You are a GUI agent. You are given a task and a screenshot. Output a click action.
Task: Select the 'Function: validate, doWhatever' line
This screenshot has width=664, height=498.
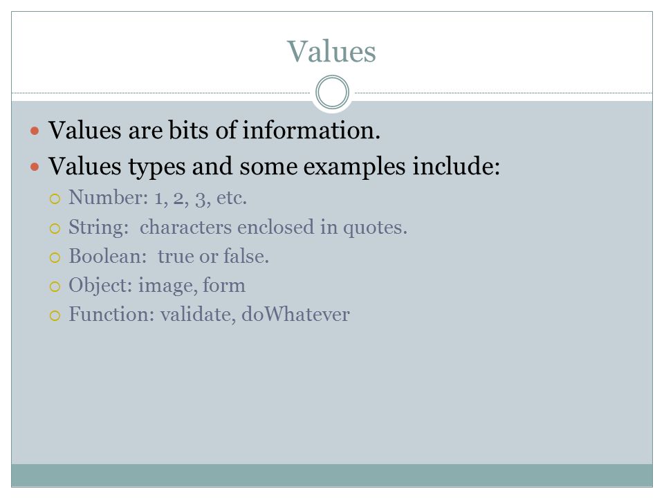pos(209,314)
